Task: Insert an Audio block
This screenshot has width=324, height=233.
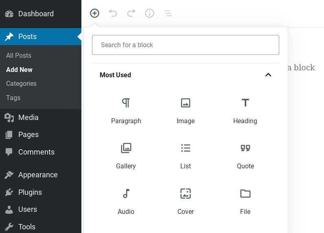Action: click(126, 202)
